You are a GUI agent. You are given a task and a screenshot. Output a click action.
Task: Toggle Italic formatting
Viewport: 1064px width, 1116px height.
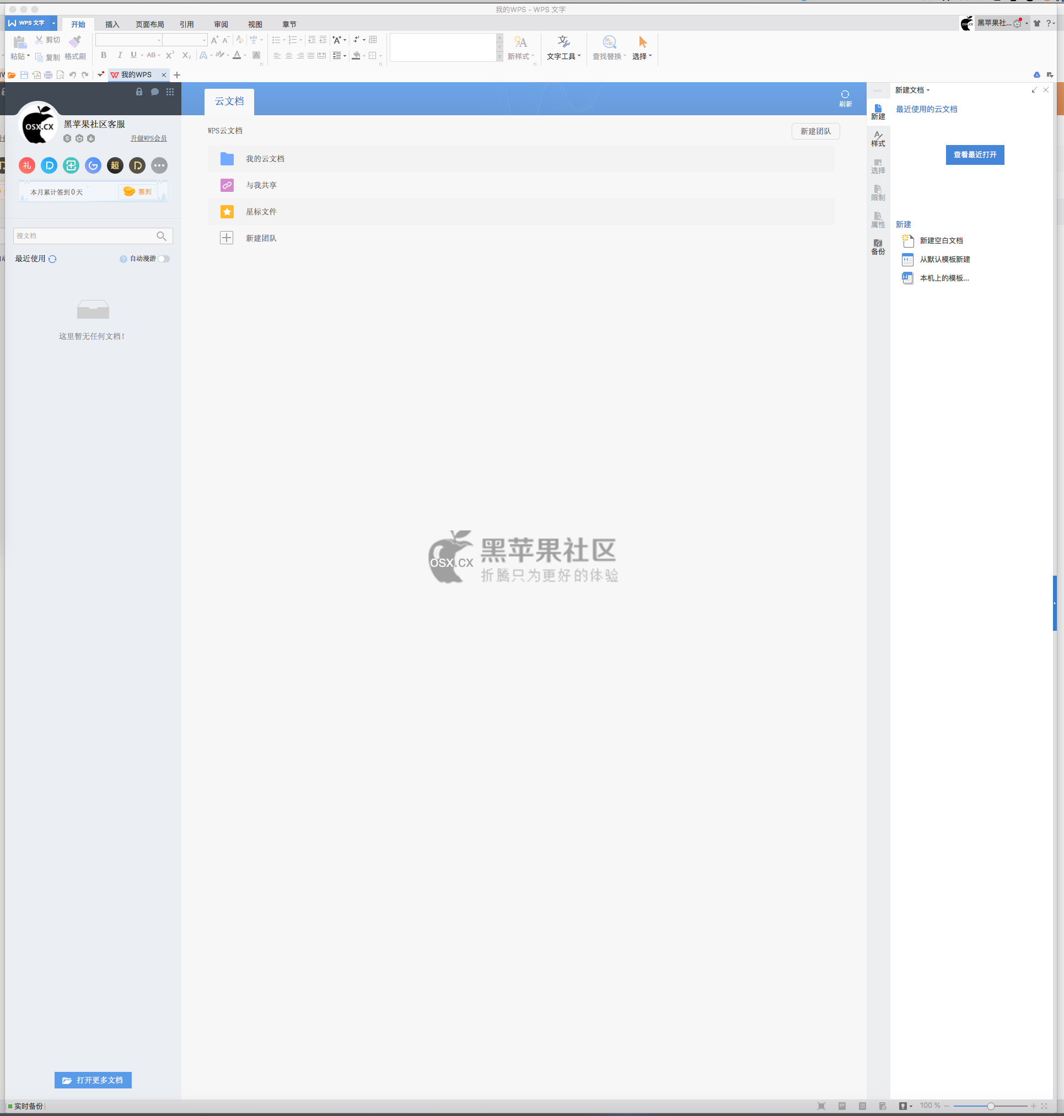pyautogui.click(x=119, y=55)
